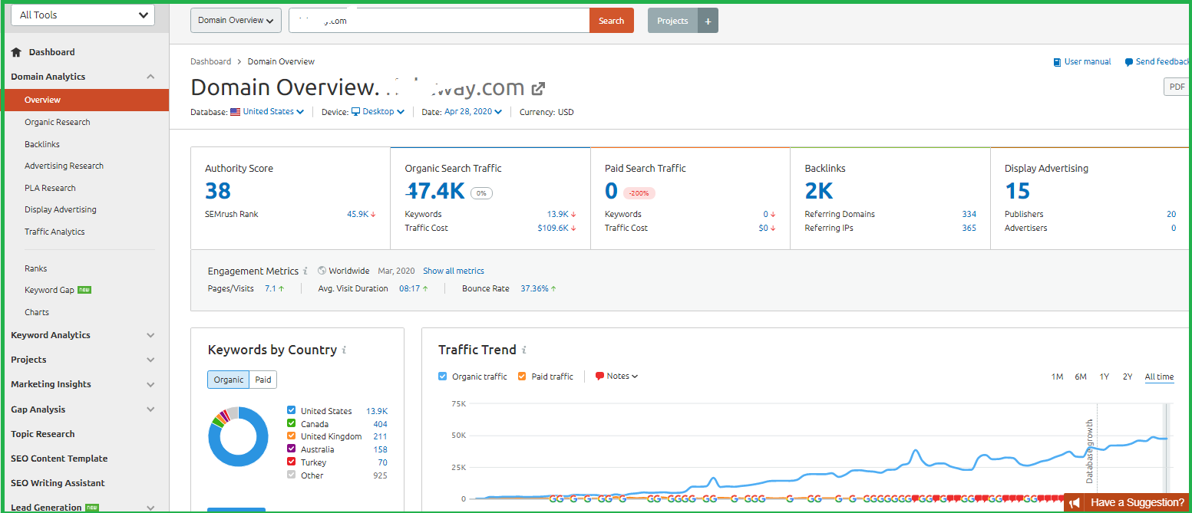Click the 47.4K organic traffic value

435,190
